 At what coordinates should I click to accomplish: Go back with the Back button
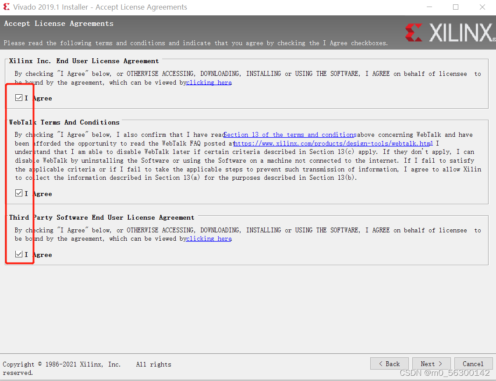point(390,363)
